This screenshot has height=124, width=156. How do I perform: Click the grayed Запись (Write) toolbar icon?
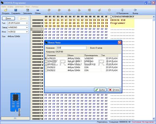79,10
